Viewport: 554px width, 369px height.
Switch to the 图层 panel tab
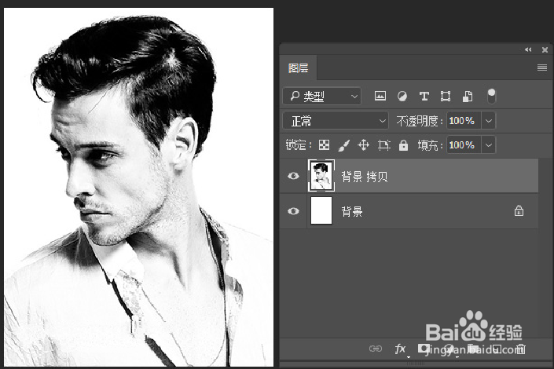pyautogui.click(x=298, y=68)
